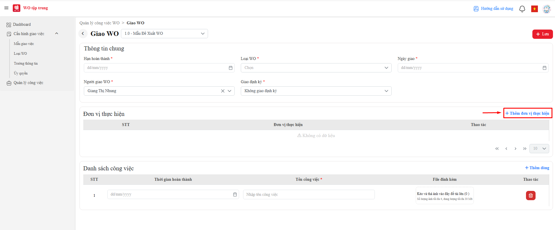Click Quản lý công việc WO breadcrumb

pos(100,23)
